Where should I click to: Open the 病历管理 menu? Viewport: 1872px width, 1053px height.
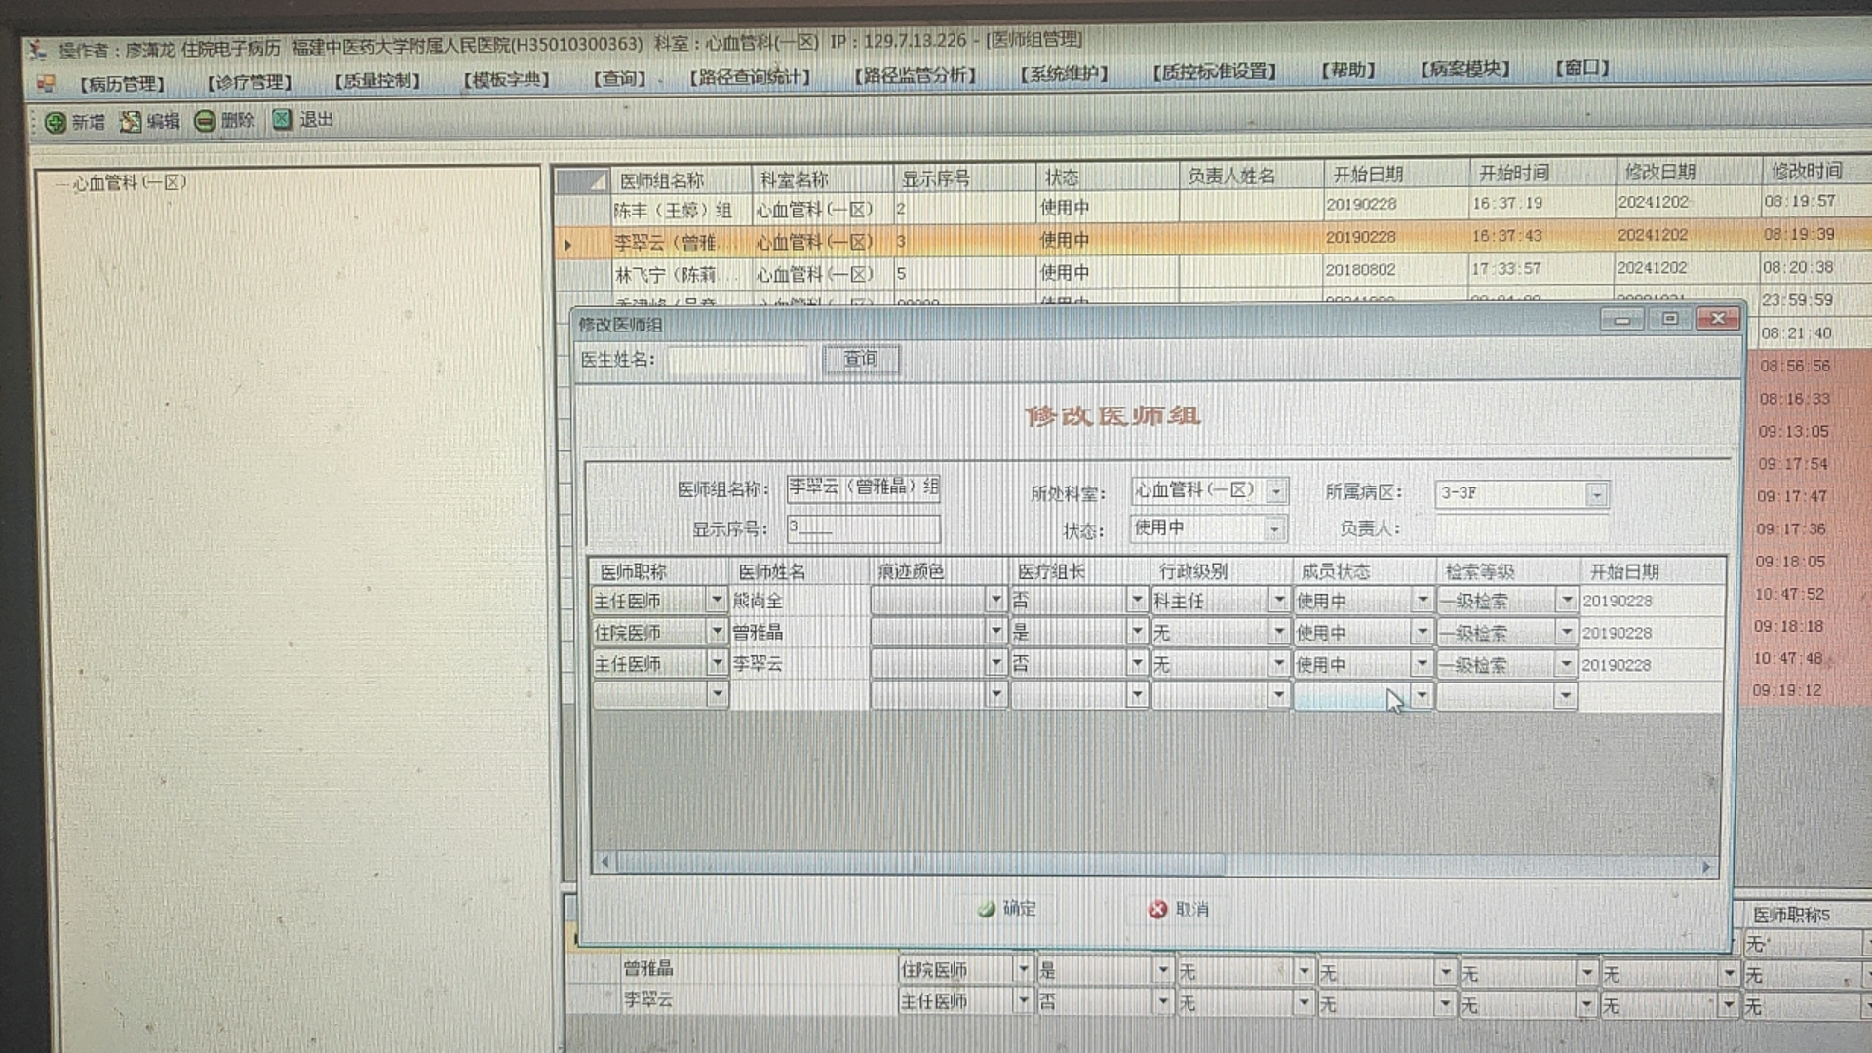click(122, 84)
